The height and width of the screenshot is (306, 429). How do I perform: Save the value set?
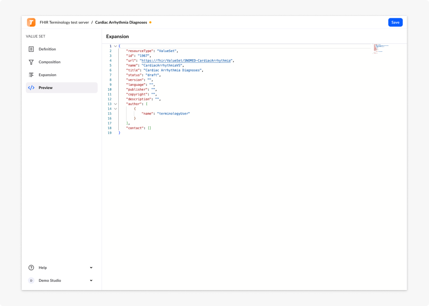pyautogui.click(x=395, y=22)
